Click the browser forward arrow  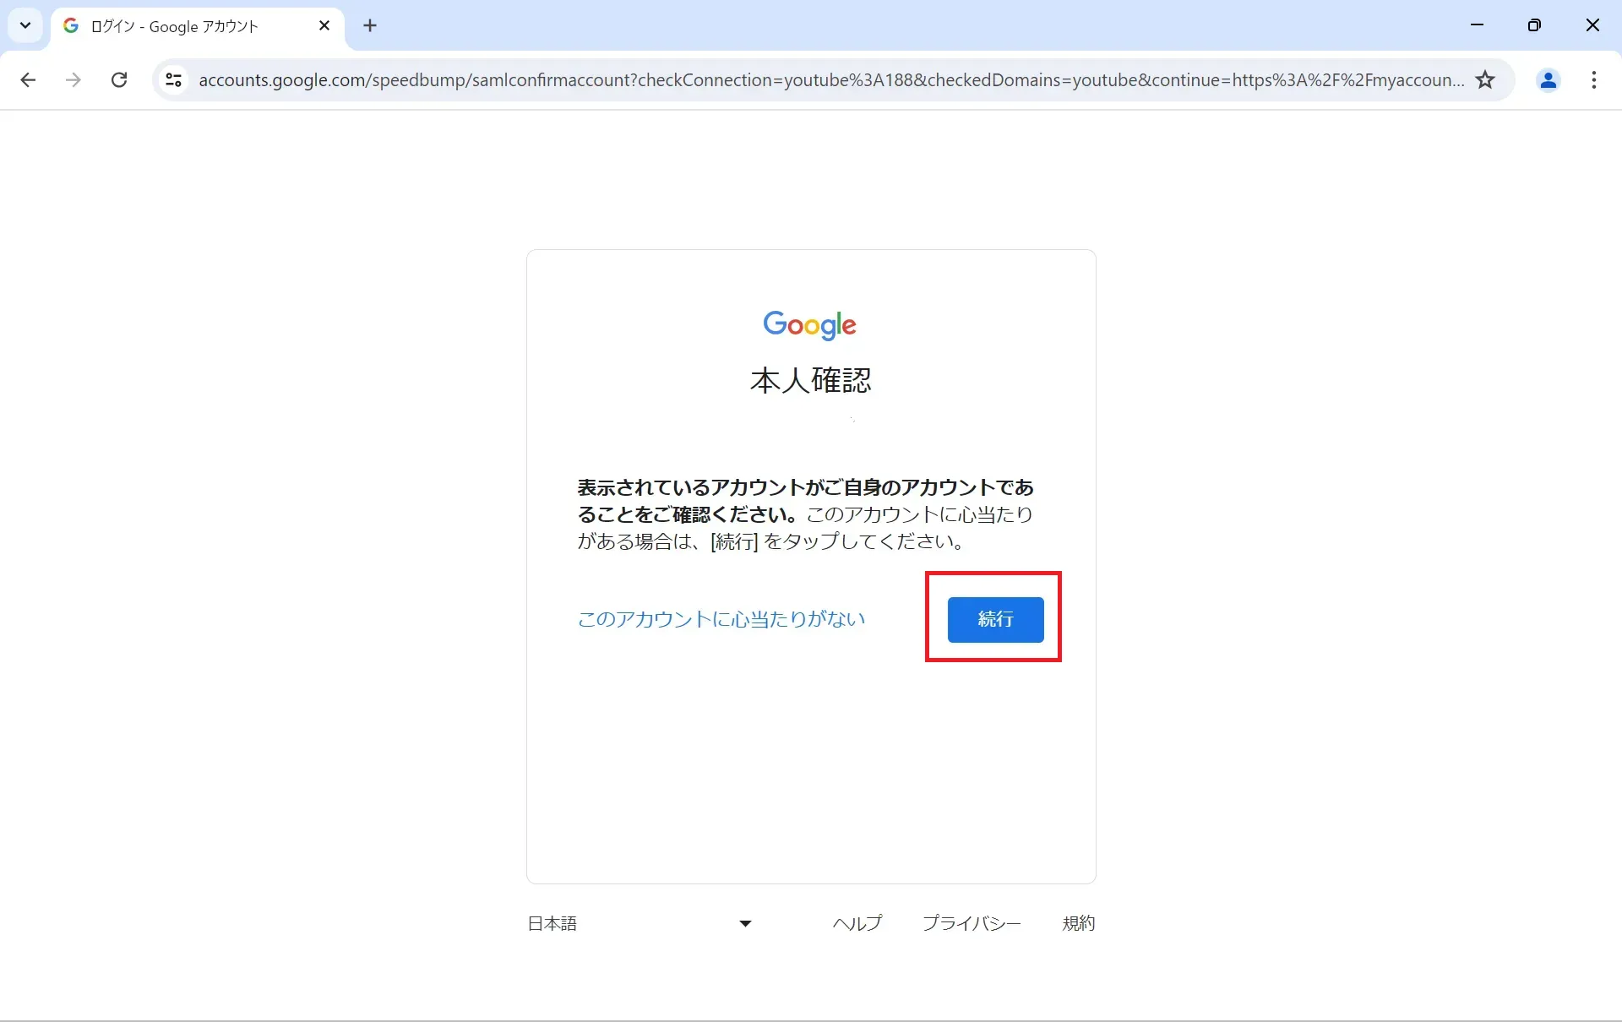point(73,80)
